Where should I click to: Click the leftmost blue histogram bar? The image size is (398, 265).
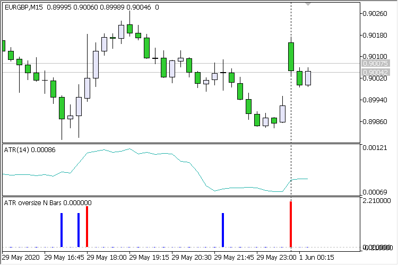pyautogui.click(x=62, y=230)
